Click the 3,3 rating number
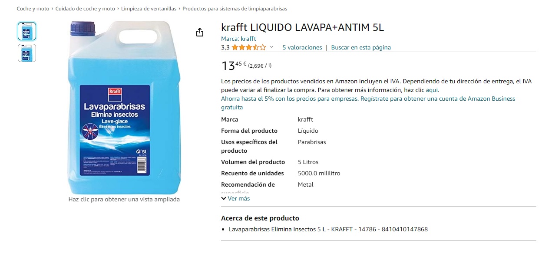542x263 pixels. tap(225, 47)
